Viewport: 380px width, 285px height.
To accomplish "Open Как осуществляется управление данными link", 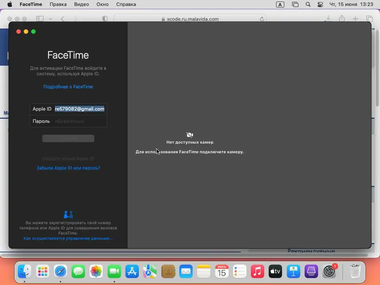I will point(68,239).
